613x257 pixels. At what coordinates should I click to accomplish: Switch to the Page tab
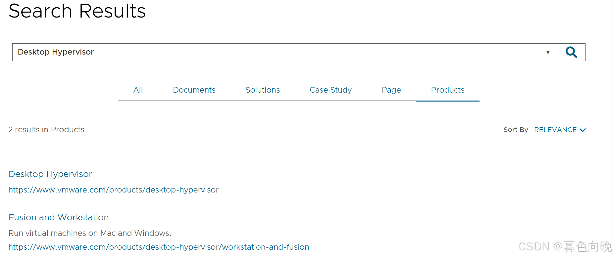point(391,90)
